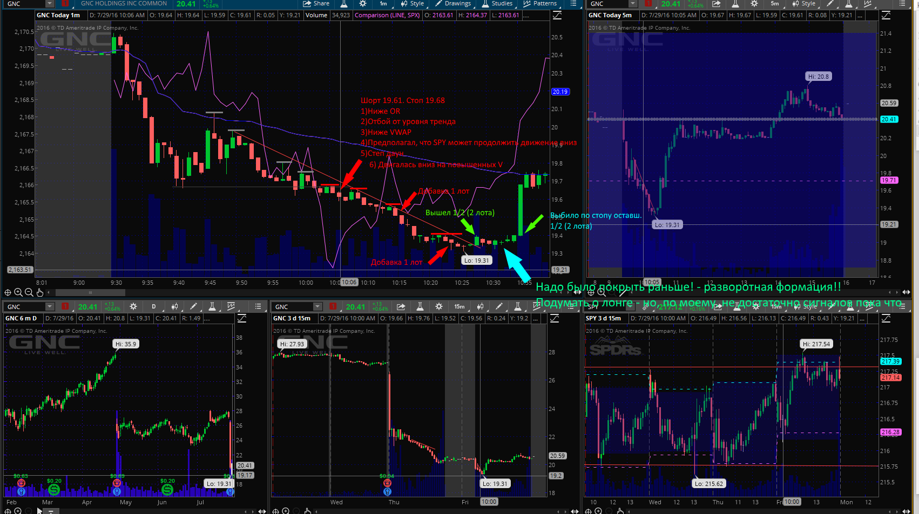Click Hi: 27.93 bubble in GNC 15m chart

point(292,344)
